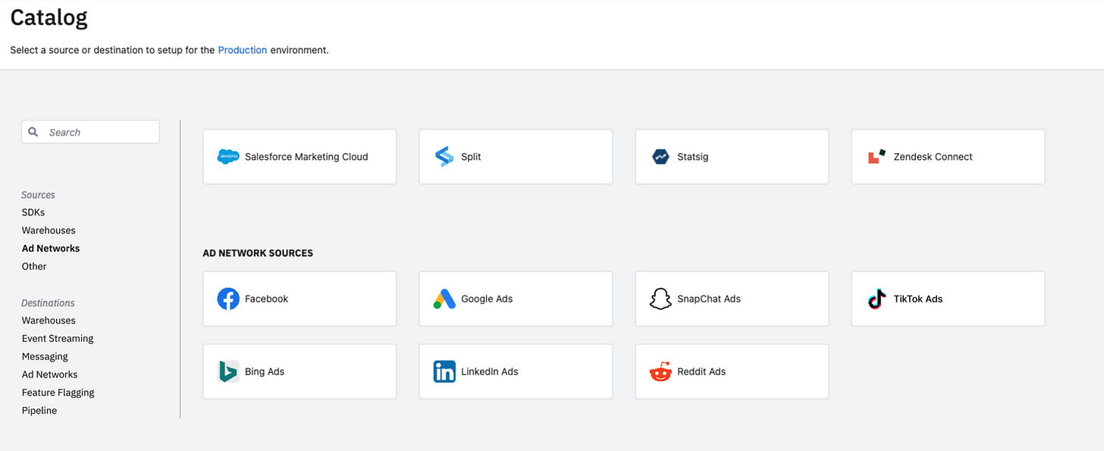Click the Sources sidebar heading
The image size is (1104, 451).
(39, 195)
